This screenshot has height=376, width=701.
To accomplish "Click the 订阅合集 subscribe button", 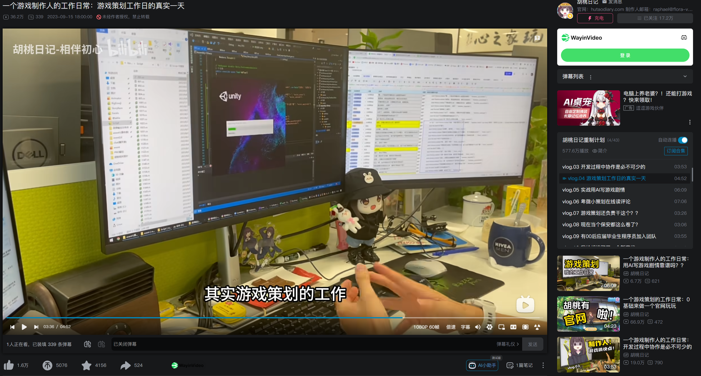I will [676, 151].
